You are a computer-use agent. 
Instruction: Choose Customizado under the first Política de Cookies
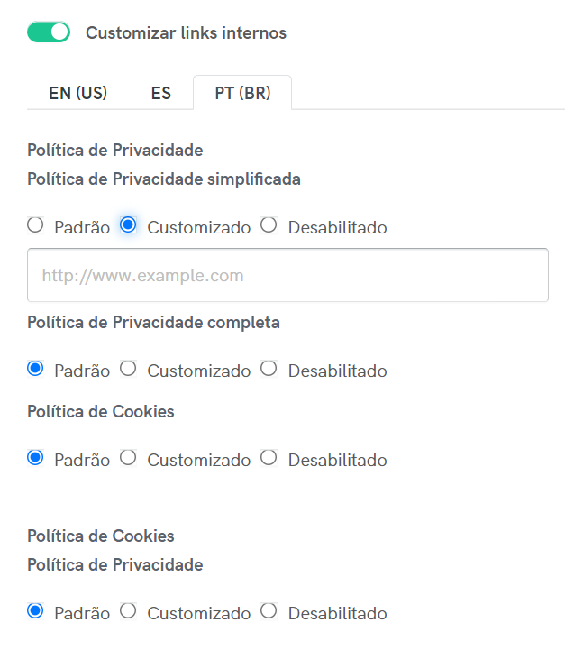click(128, 458)
